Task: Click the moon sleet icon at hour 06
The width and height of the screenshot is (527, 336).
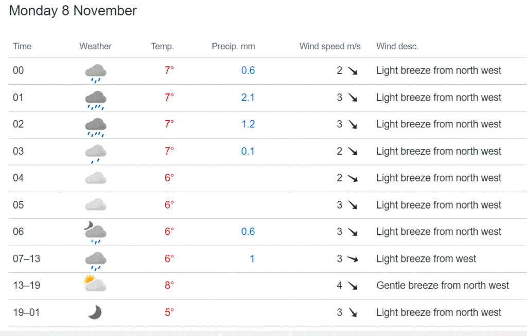Action: tap(95, 232)
